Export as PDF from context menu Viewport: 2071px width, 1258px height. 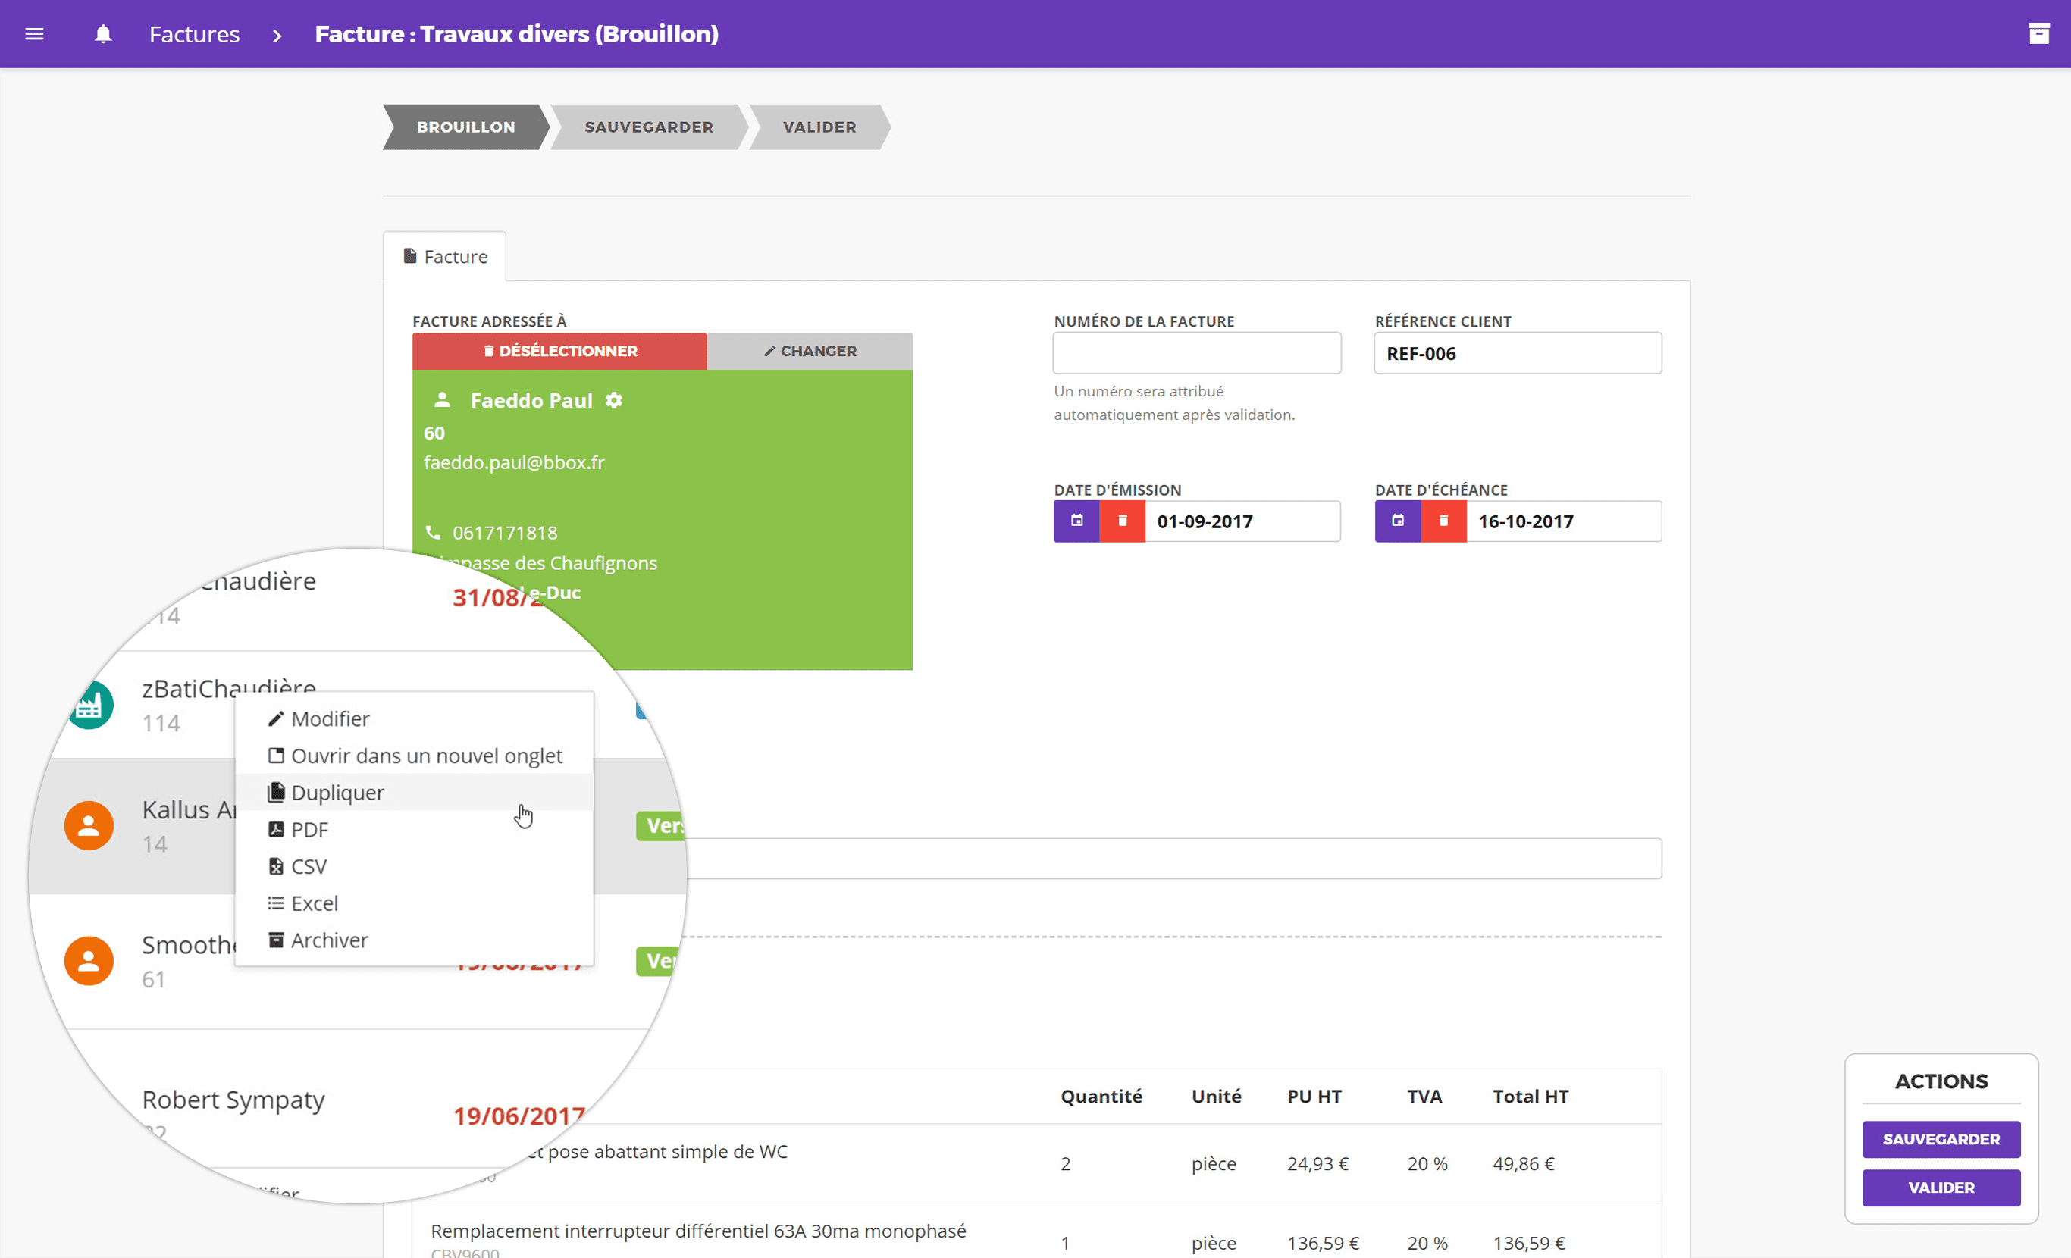415,829
